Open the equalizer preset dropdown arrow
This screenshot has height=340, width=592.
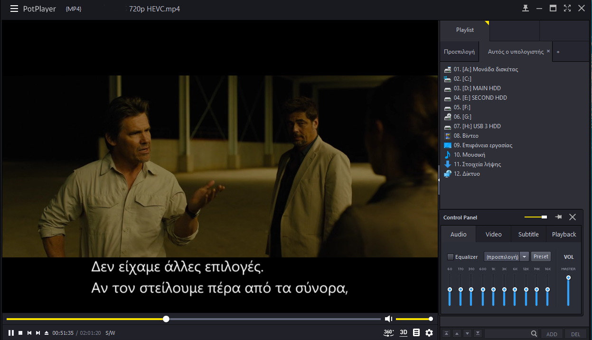[x=525, y=256]
